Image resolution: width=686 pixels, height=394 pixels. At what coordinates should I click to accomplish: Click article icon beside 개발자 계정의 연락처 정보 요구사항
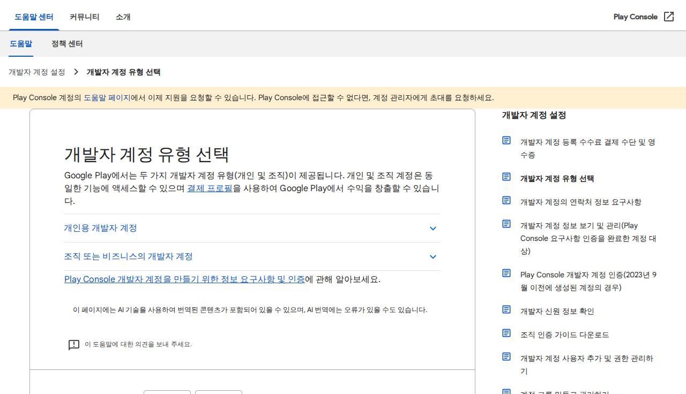tap(506, 200)
